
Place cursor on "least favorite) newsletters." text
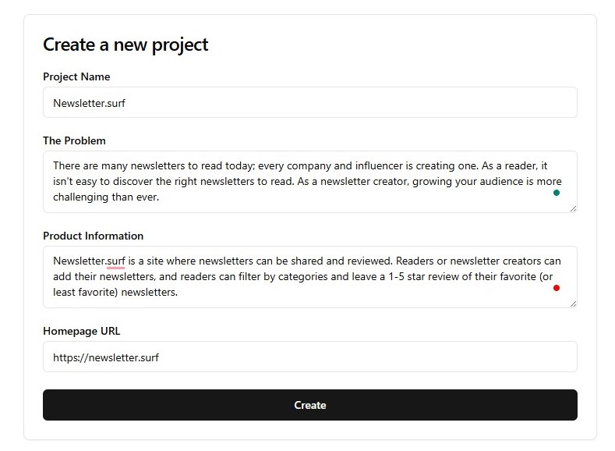[115, 293]
